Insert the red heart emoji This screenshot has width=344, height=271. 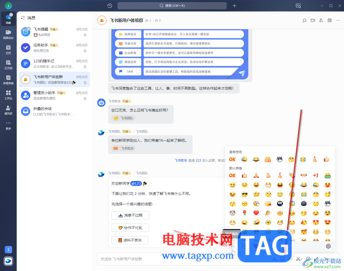point(256,213)
